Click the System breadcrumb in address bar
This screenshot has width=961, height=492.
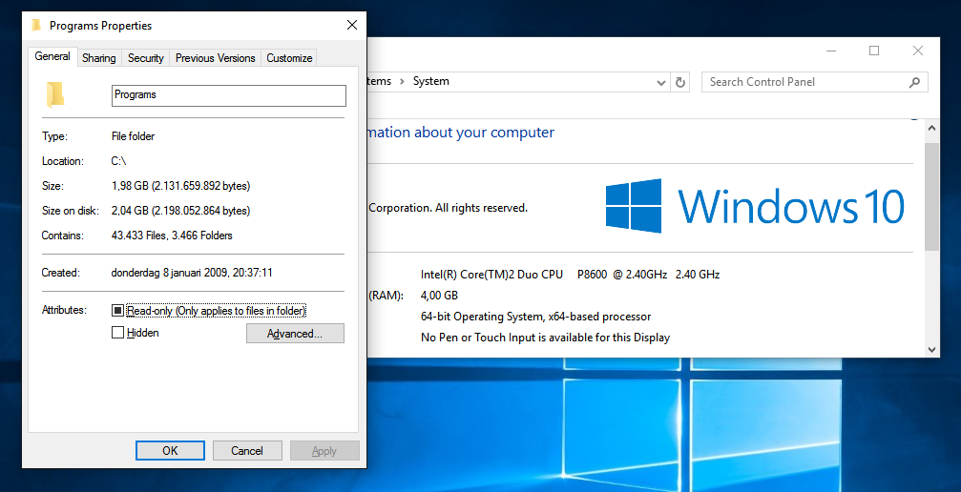pos(430,81)
